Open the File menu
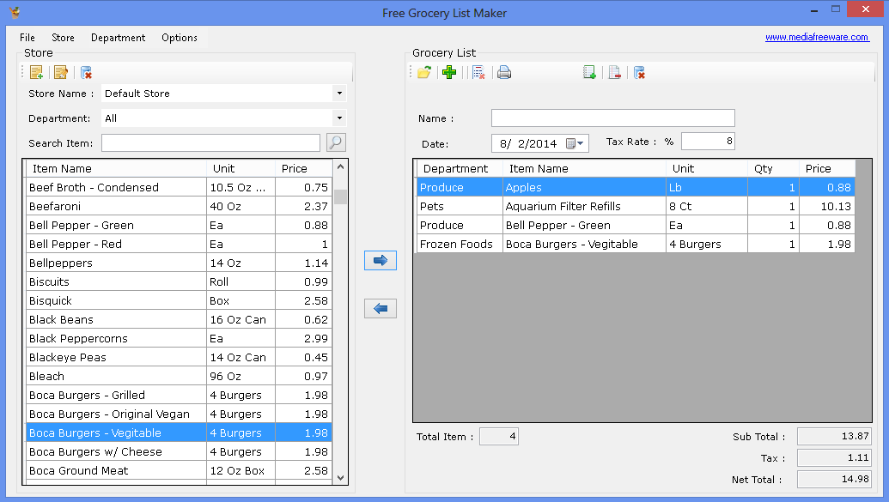Screen dimensions: 889x502 click(27, 38)
